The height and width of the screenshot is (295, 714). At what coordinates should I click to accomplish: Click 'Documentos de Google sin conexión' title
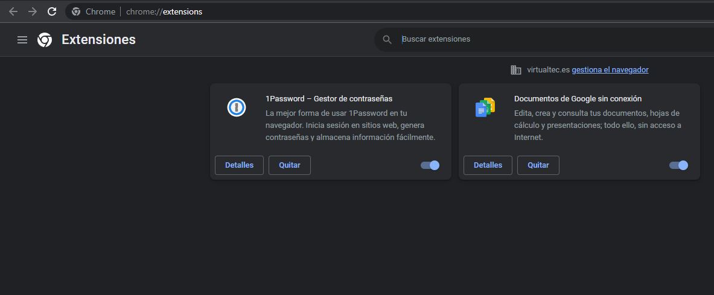point(578,98)
